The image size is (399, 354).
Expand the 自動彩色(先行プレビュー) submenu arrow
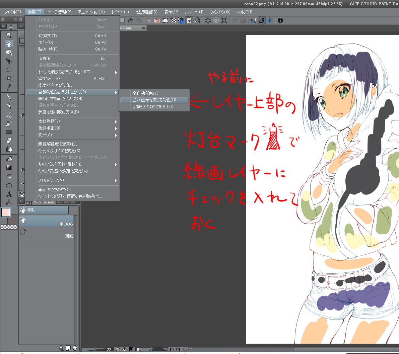click(x=116, y=92)
